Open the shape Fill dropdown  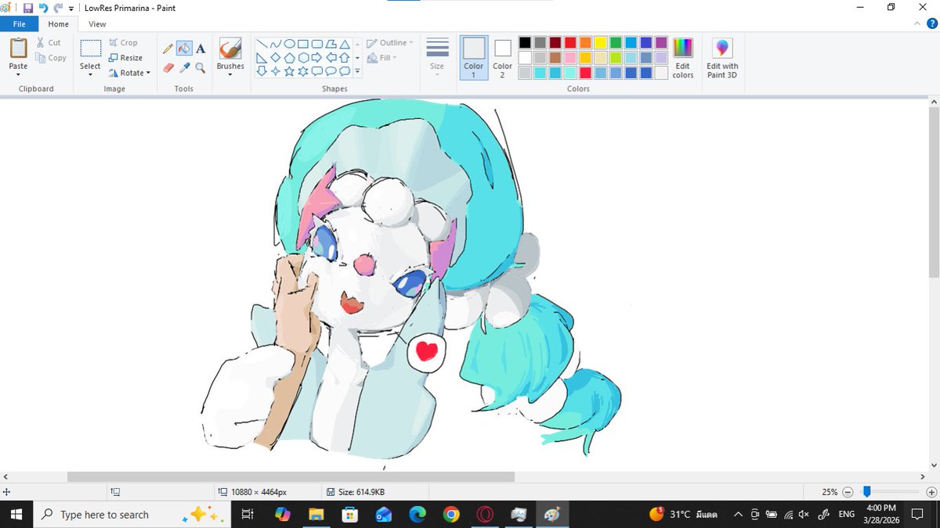[x=384, y=57]
